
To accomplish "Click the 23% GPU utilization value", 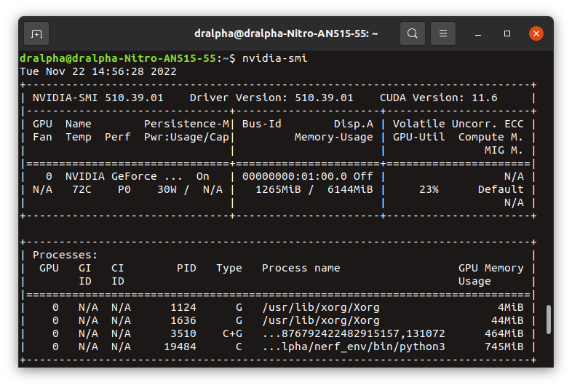I will coord(429,190).
